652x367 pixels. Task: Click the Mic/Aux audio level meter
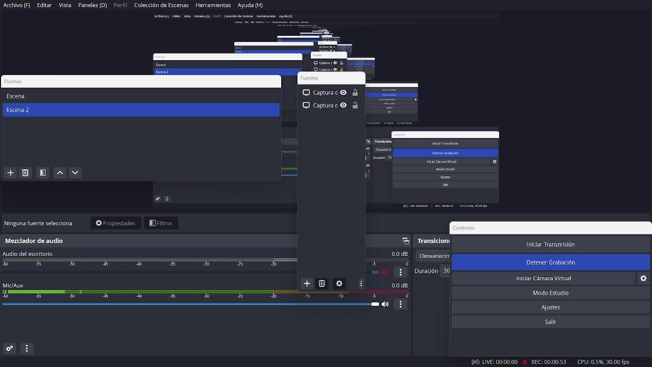point(205,292)
